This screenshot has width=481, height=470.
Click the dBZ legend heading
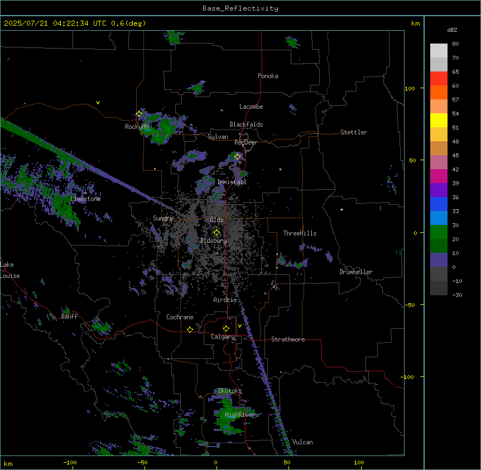point(452,30)
